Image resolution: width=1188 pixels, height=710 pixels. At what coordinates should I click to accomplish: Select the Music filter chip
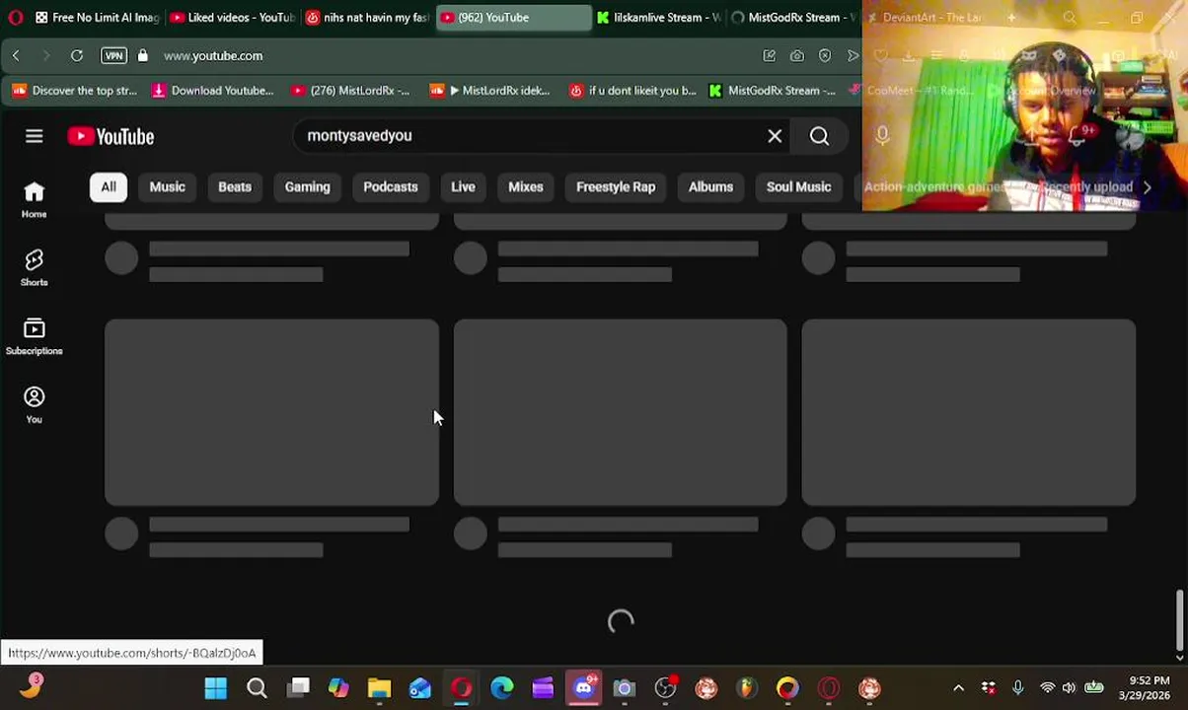click(167, 186)
